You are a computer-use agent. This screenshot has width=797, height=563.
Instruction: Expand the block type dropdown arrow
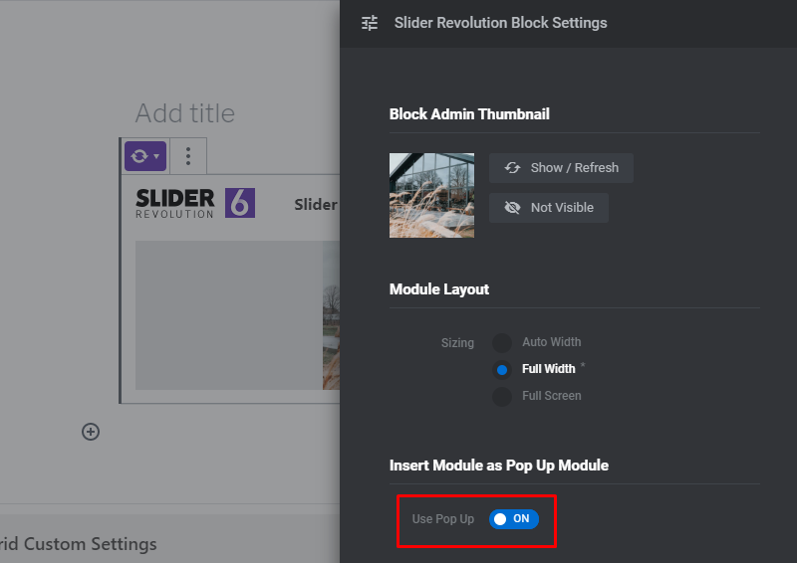[x=156, y=156]
